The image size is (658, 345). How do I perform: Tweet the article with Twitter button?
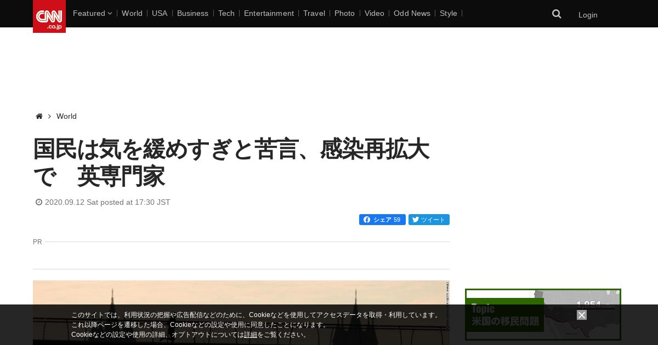429,220
